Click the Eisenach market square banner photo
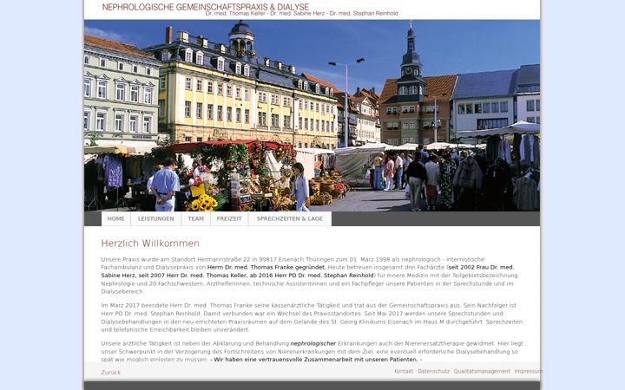The width and height of the screenshot is (625, 390). pyautogui.click(x=312, y=115)
